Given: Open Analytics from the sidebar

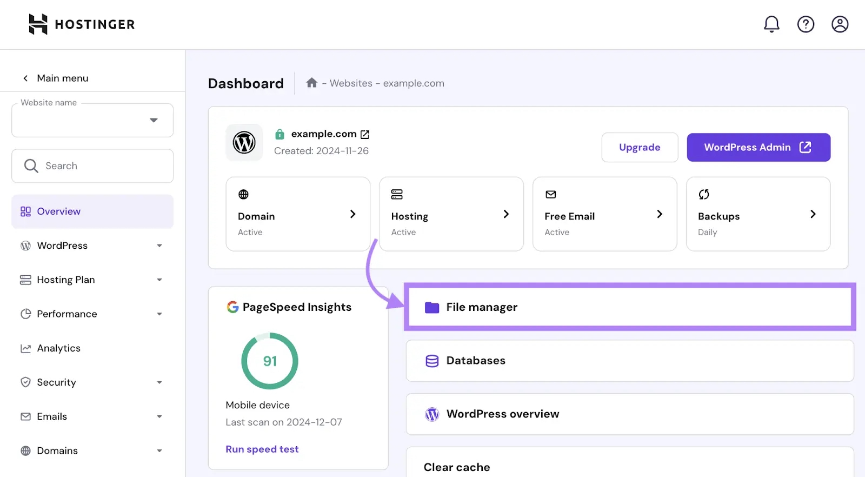Looking at the screenshot, I should [58, 348].
